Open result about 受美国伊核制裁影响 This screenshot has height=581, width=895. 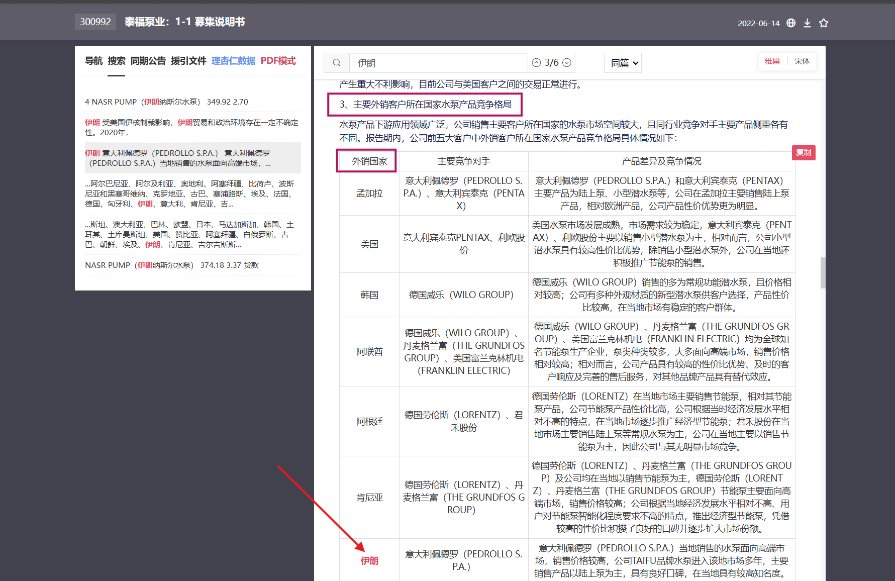coord(193,127)
